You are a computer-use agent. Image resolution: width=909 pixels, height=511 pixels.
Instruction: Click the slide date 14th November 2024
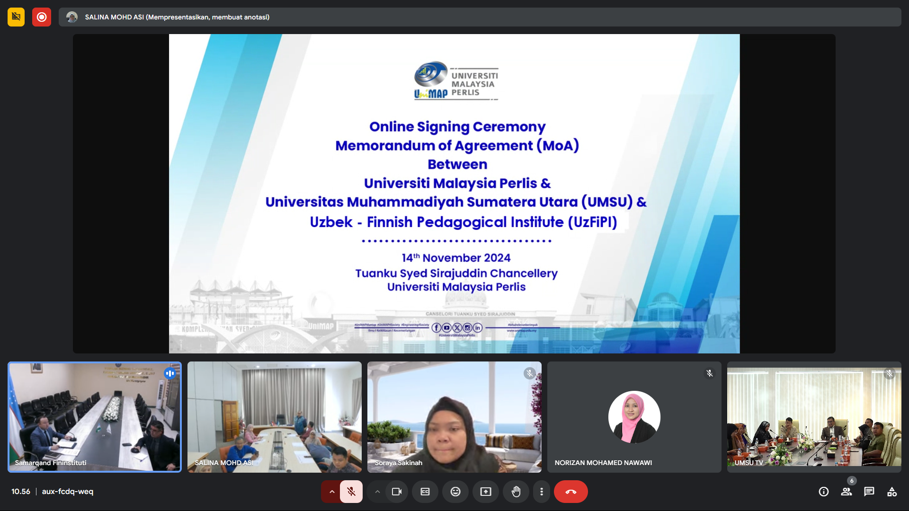456,258
